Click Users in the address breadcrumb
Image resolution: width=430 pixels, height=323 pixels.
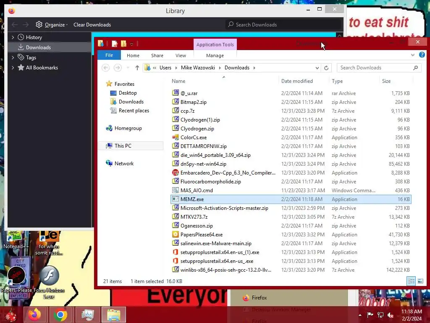coord(165,68)
